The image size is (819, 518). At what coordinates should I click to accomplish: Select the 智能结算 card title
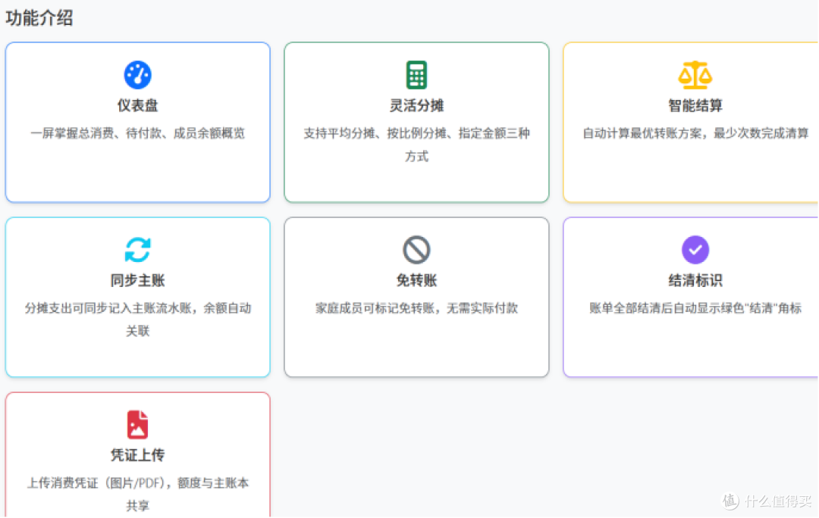(695, 105)
